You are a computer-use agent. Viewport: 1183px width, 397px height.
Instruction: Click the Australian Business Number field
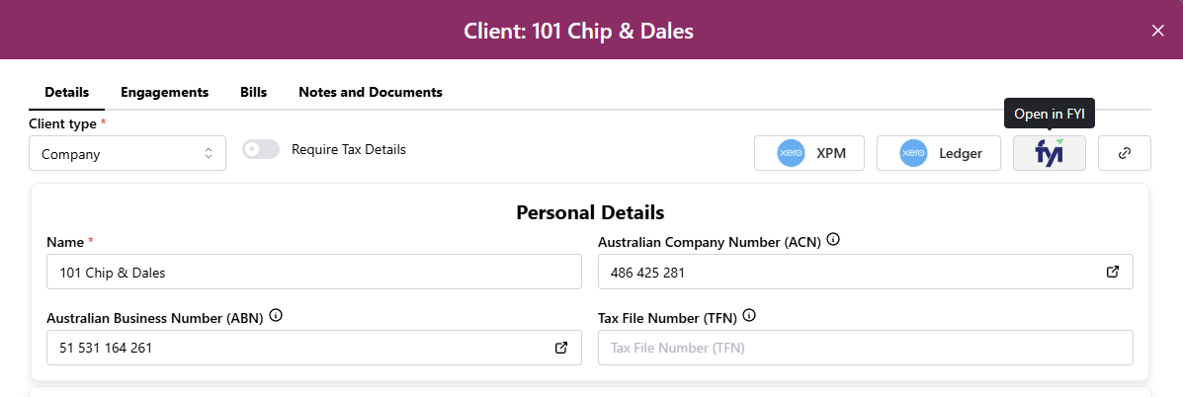pos(296,348)
